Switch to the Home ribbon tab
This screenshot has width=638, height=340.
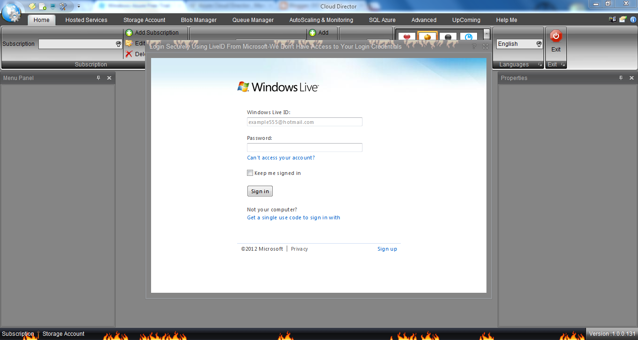[42, 20]
